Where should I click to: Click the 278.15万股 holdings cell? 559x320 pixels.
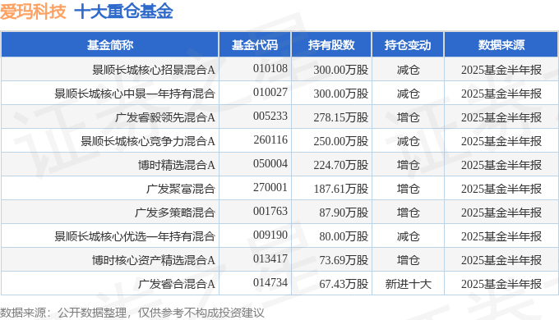(341, 117)
